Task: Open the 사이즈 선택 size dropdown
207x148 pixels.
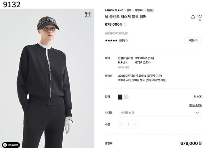Action: coord(160,113)
